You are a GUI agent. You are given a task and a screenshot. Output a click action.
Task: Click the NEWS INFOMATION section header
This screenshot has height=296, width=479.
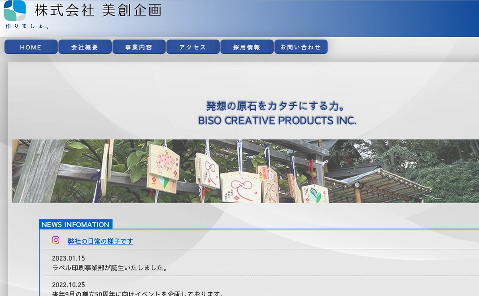pos(75,224)
